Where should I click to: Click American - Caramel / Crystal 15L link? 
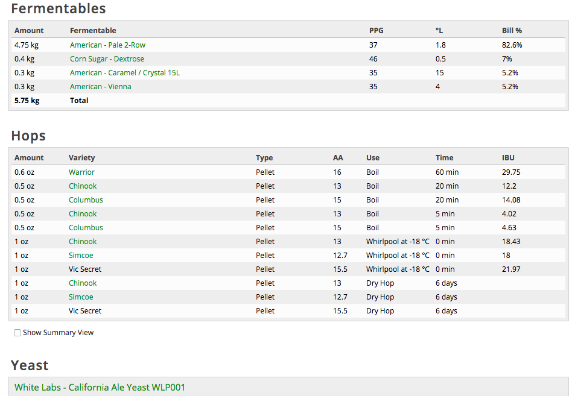tap(125, 72)
